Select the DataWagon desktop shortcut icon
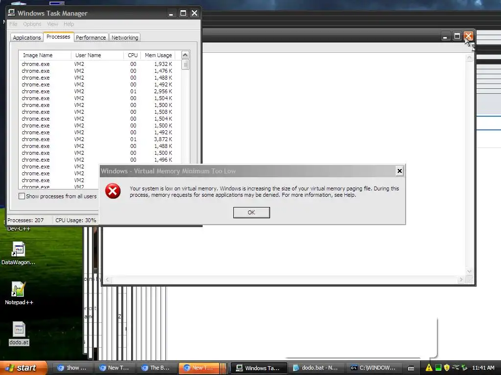The width and height of the screenshot is (501, 375). tap(18, 253)
